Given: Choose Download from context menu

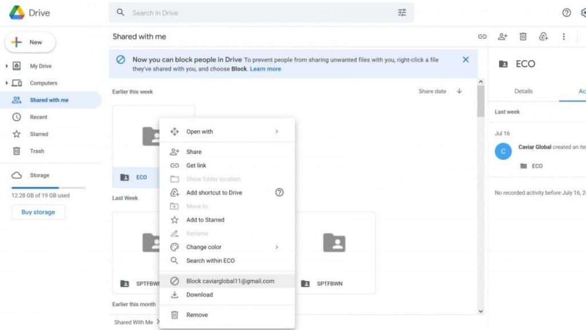Looking at the screenshot, I should [227, 294].
